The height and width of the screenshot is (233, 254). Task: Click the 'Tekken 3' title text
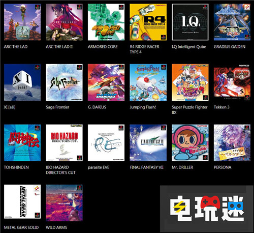coord(221,107)
